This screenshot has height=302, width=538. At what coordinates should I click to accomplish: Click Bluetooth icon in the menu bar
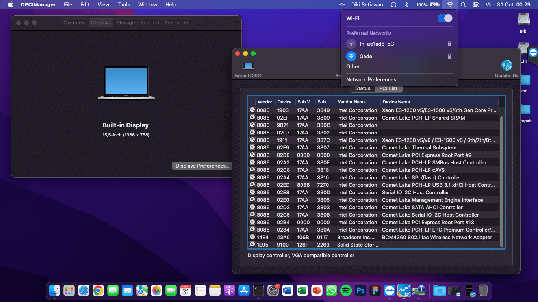coord(406,5)
